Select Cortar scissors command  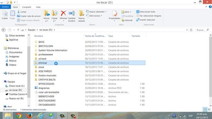(x=22, y=12)
